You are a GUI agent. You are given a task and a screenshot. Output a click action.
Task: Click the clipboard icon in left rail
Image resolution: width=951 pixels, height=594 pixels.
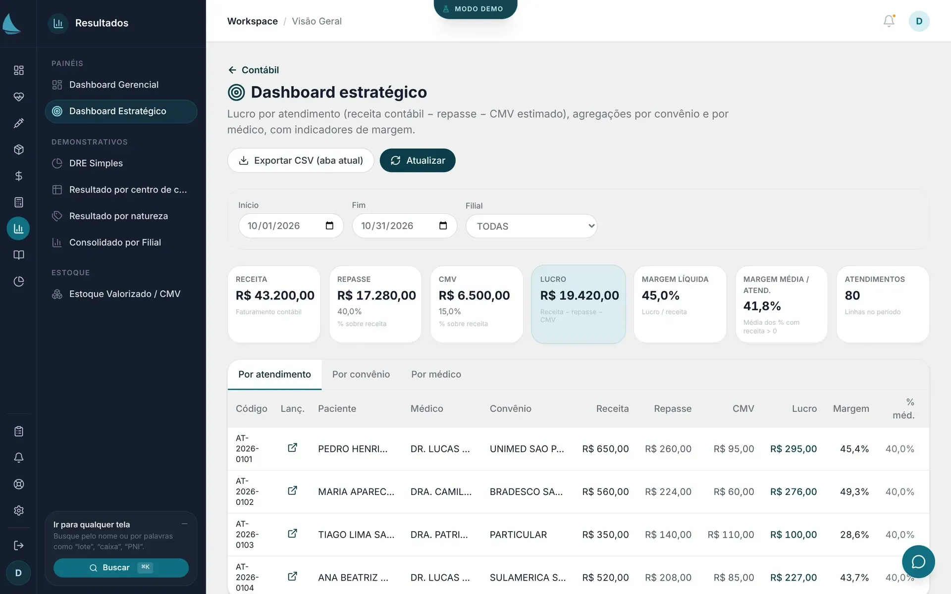coord(18,431)
